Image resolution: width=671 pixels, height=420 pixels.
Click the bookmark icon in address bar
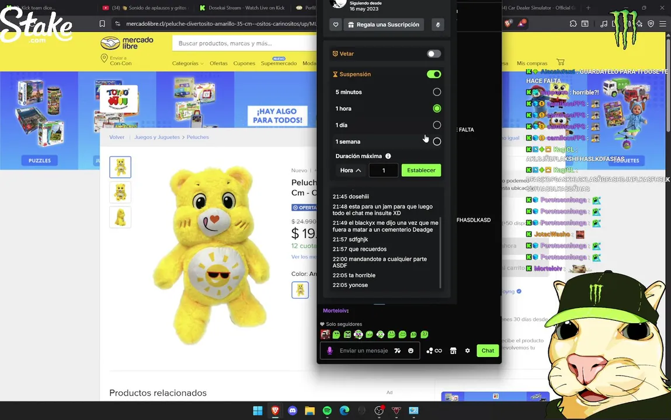pyautogui.click(x=102, y=24)
